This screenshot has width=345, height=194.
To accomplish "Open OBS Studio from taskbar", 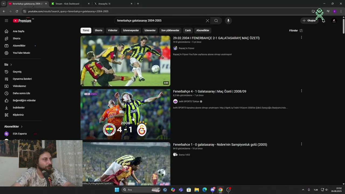I will pos(228,190).
